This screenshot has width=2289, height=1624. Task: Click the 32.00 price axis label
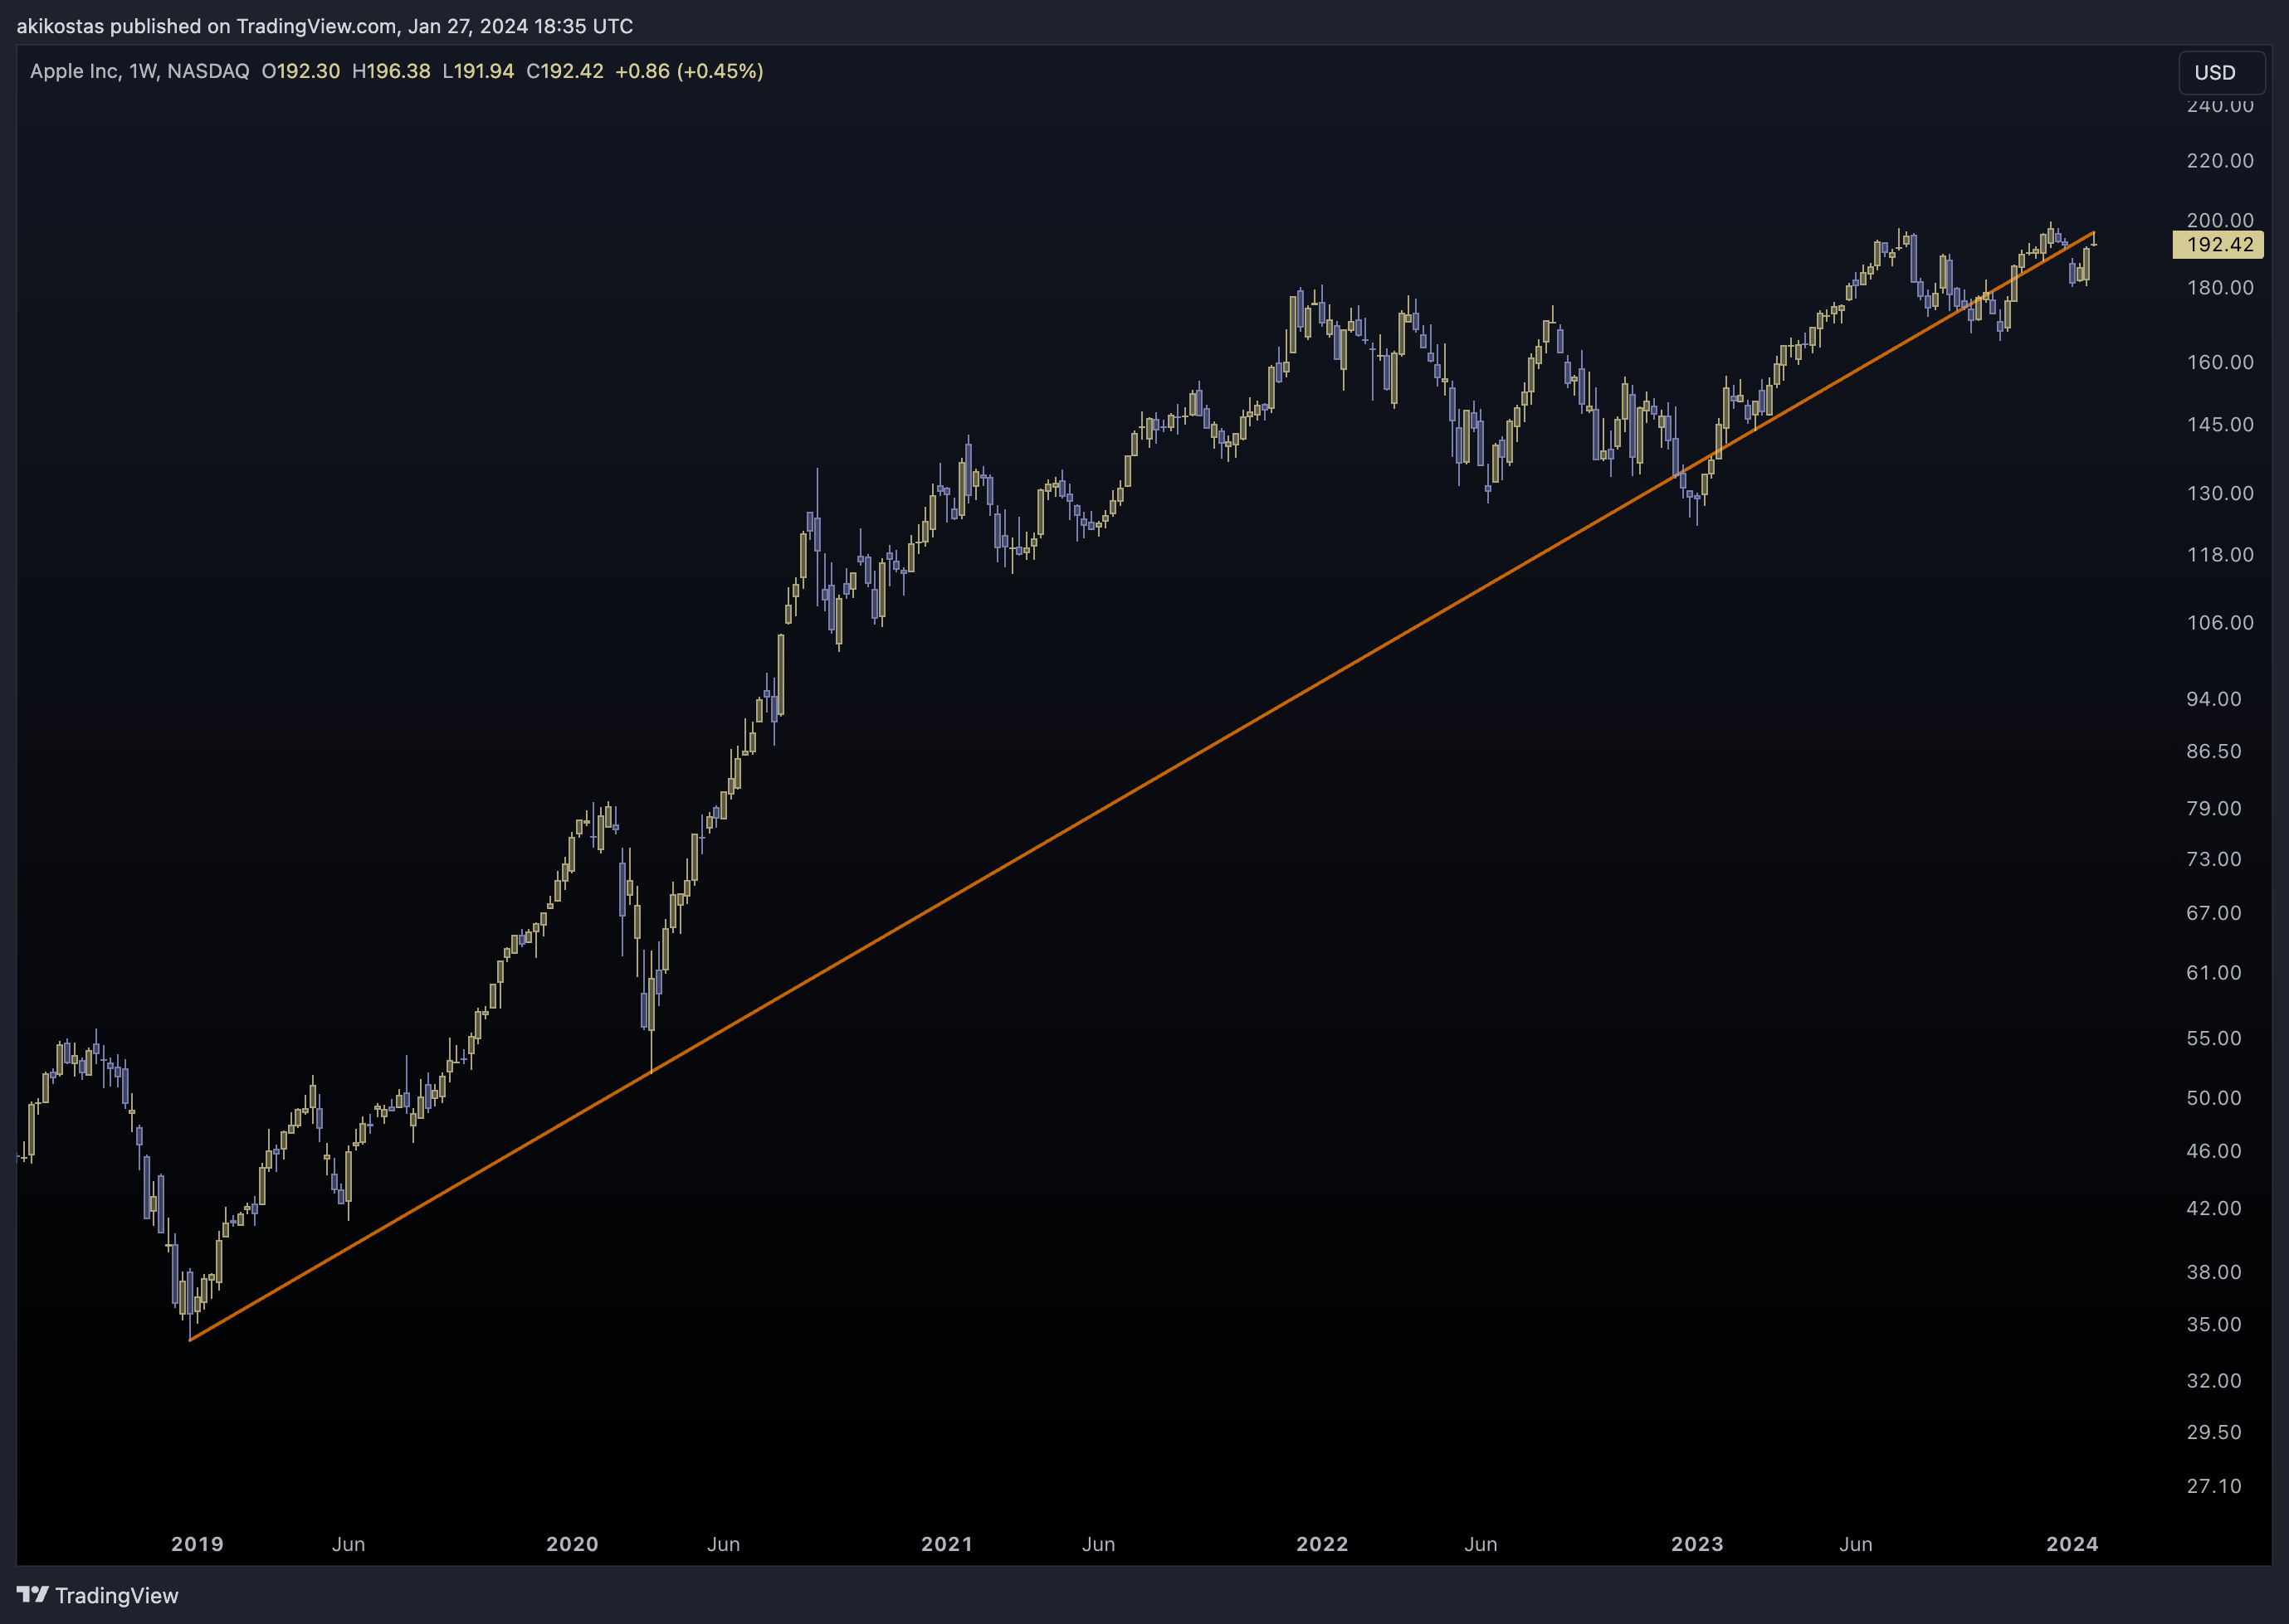[2214, 1380]
